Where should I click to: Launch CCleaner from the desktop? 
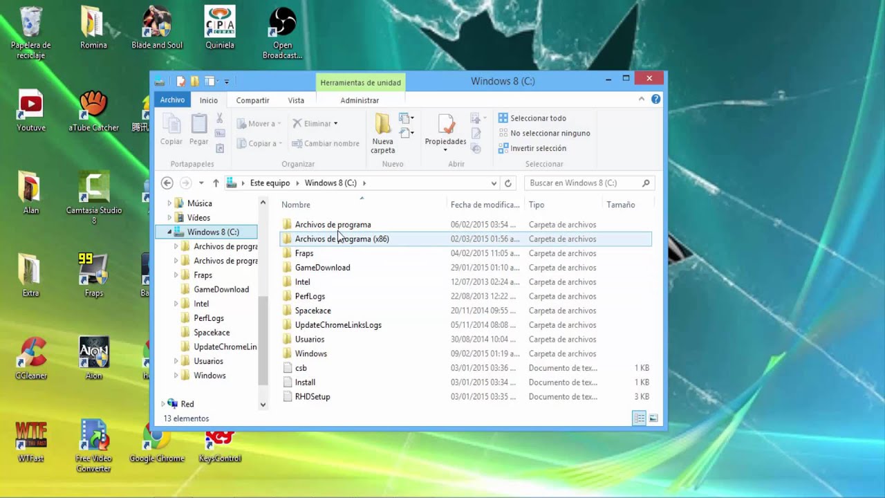[31, 358]
